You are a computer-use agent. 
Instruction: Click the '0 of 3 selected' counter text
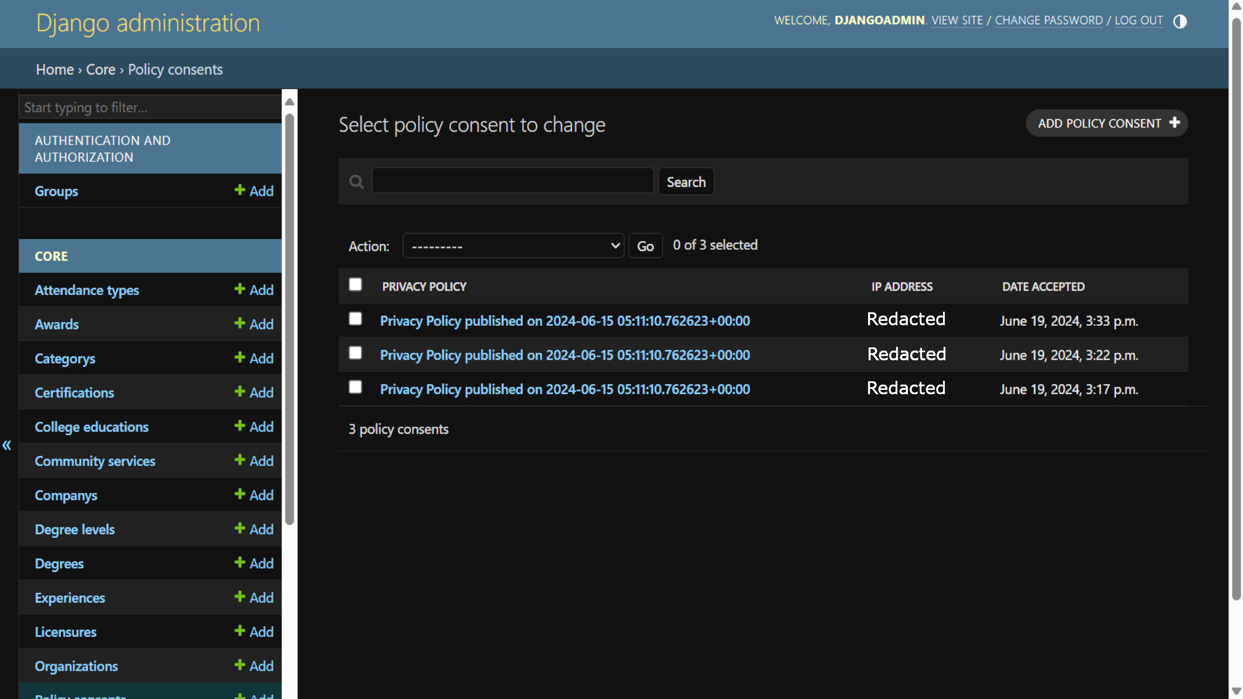(x=715, y=245)
